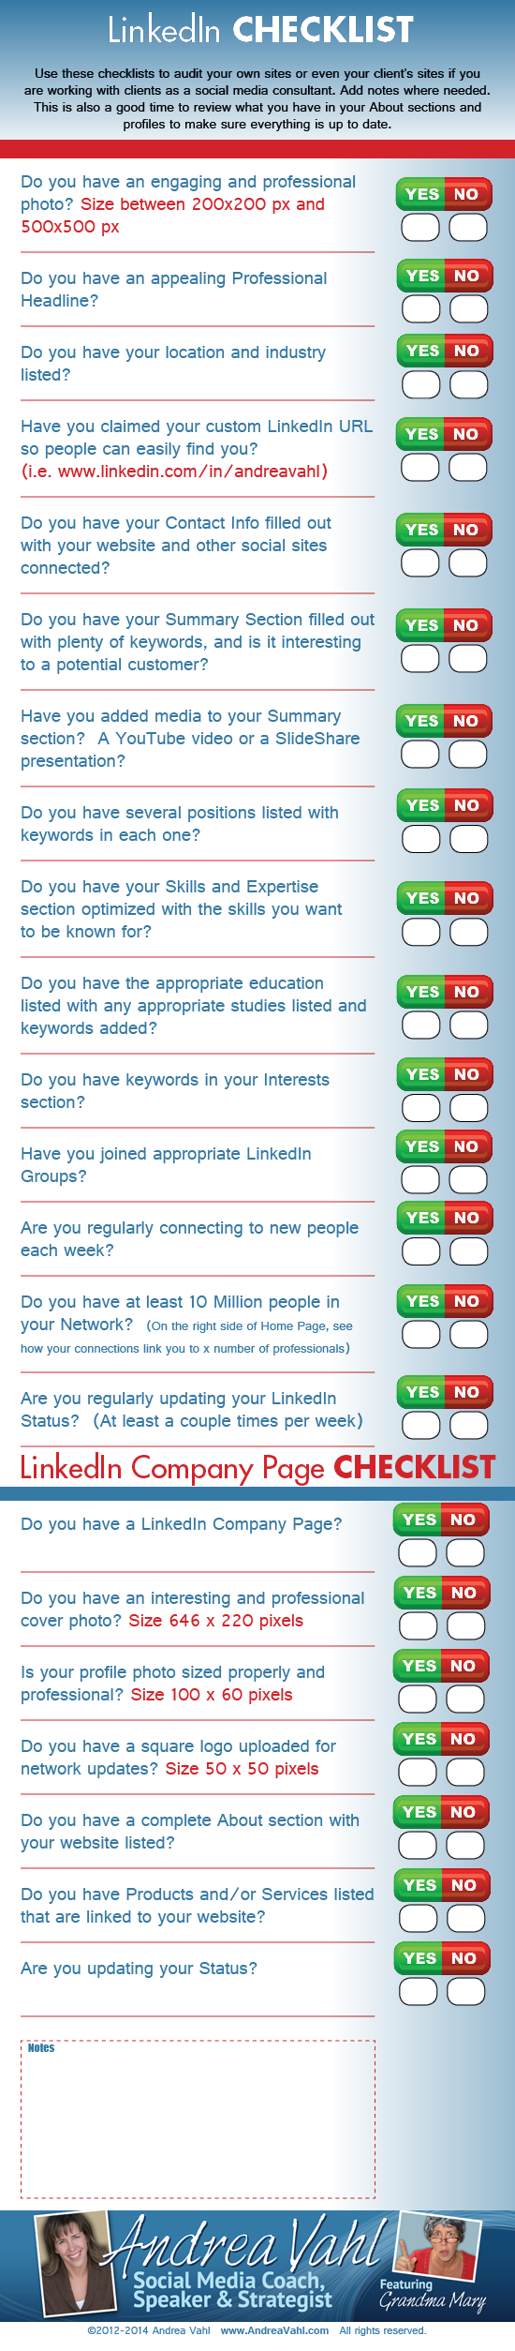Tick YES box for location and industry listed
The image size is (515, 2351).
click(420, 383)
